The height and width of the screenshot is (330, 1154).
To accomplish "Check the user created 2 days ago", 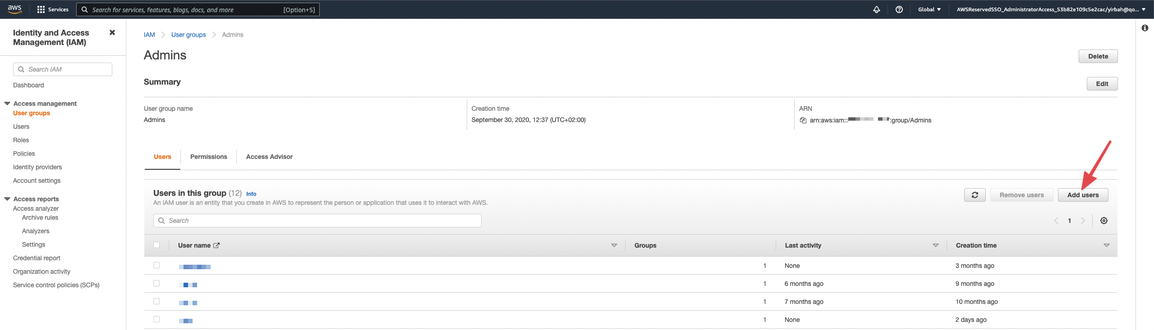I will [156, 319].
